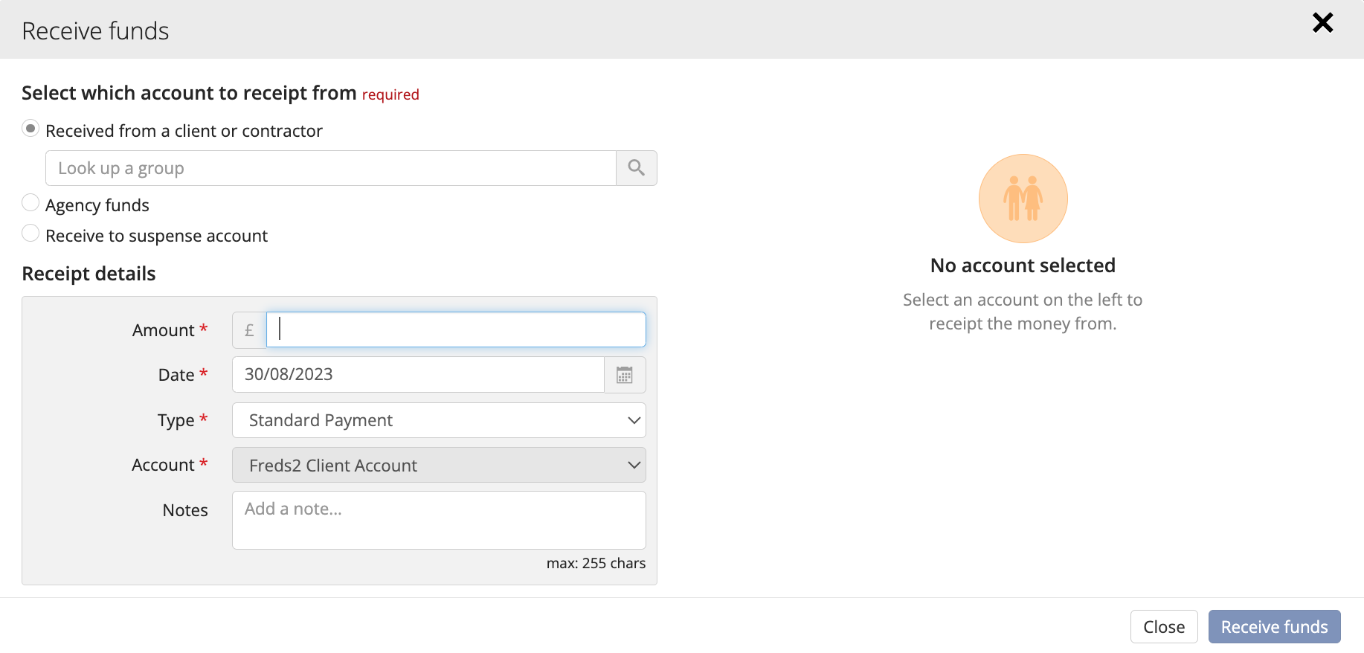Click the Close button at bottom
The height and width of the screenshot is (653, 1364).
tap(1164, 627)
